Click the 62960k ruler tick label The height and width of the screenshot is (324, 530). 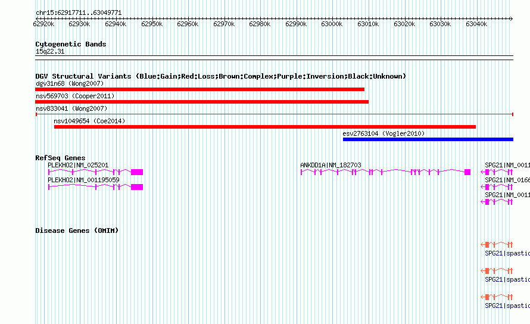point(188,24)
